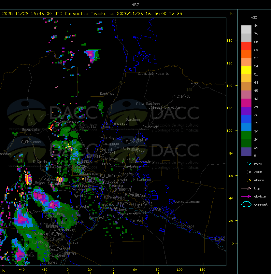Select the 'C_Guido' map label
This screenshot has width=271, height=274.
tap(40, 162)
